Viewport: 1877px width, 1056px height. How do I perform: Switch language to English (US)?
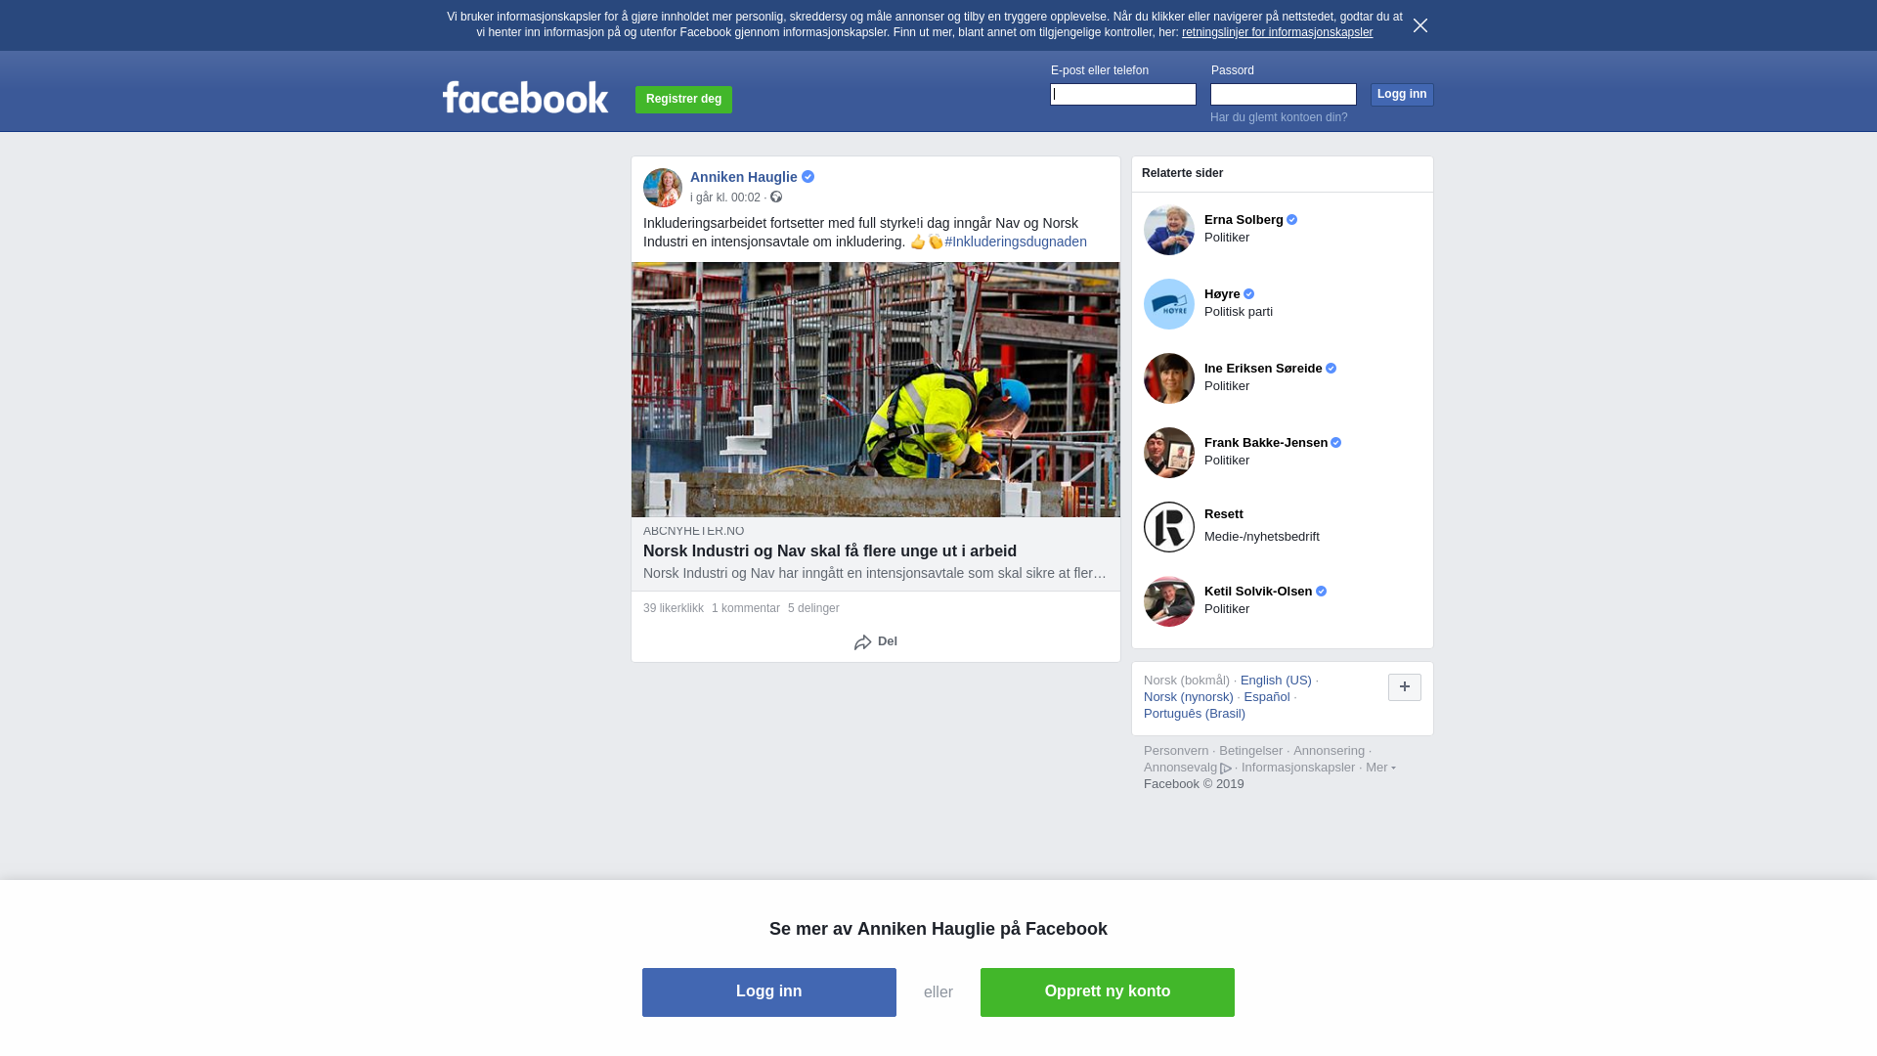1276,681
